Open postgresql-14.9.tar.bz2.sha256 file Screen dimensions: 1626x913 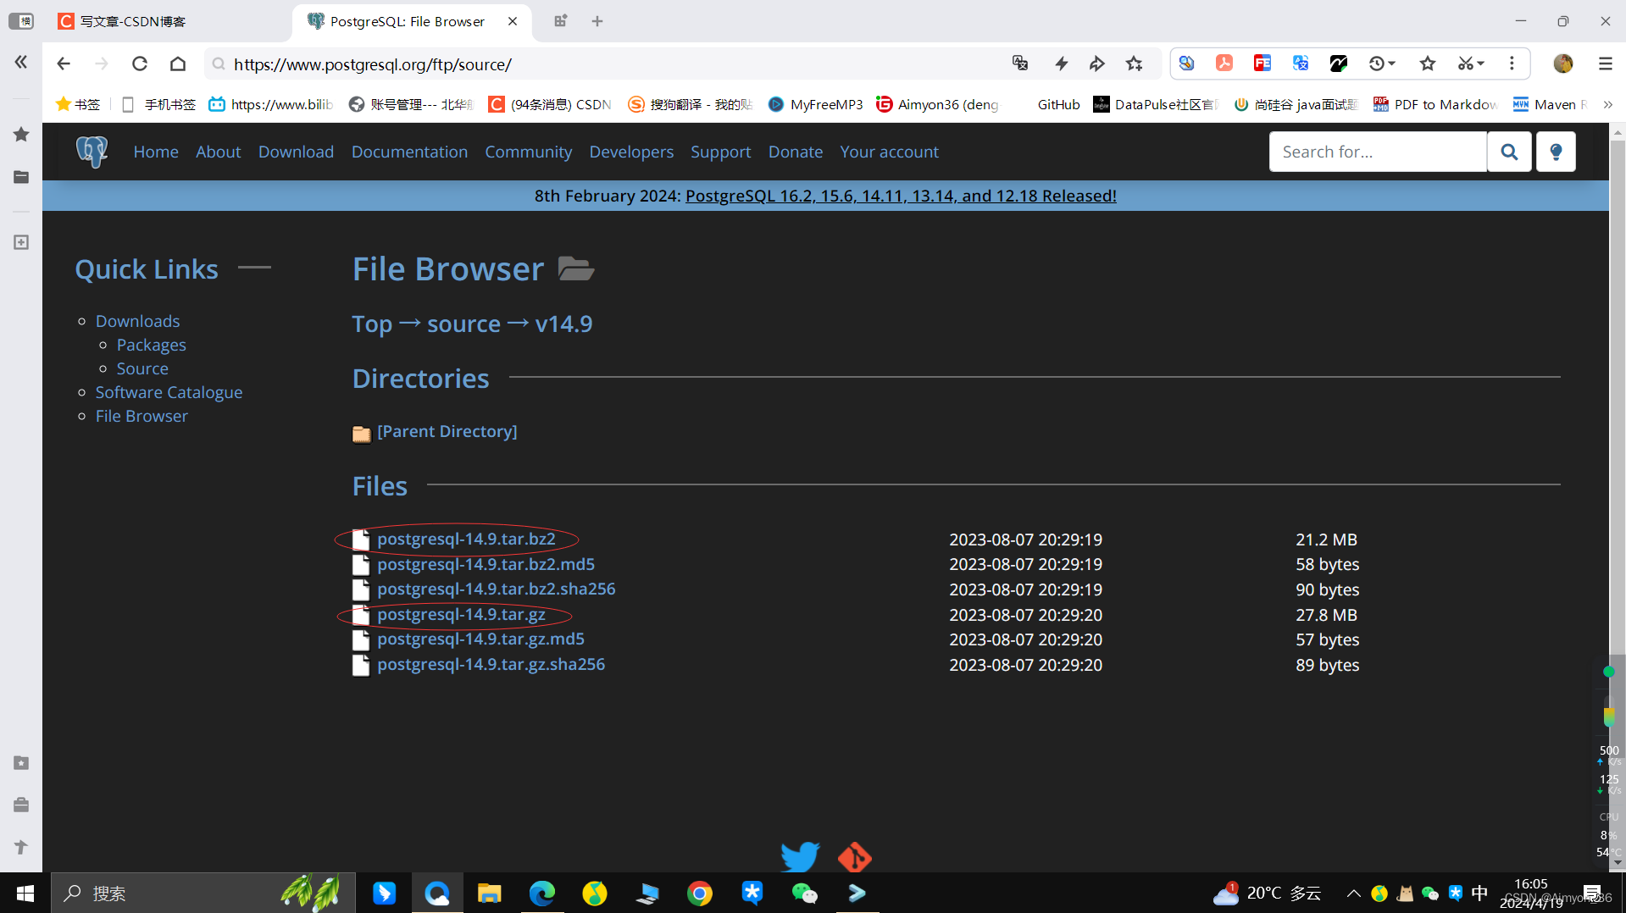[x=496, y=589]
